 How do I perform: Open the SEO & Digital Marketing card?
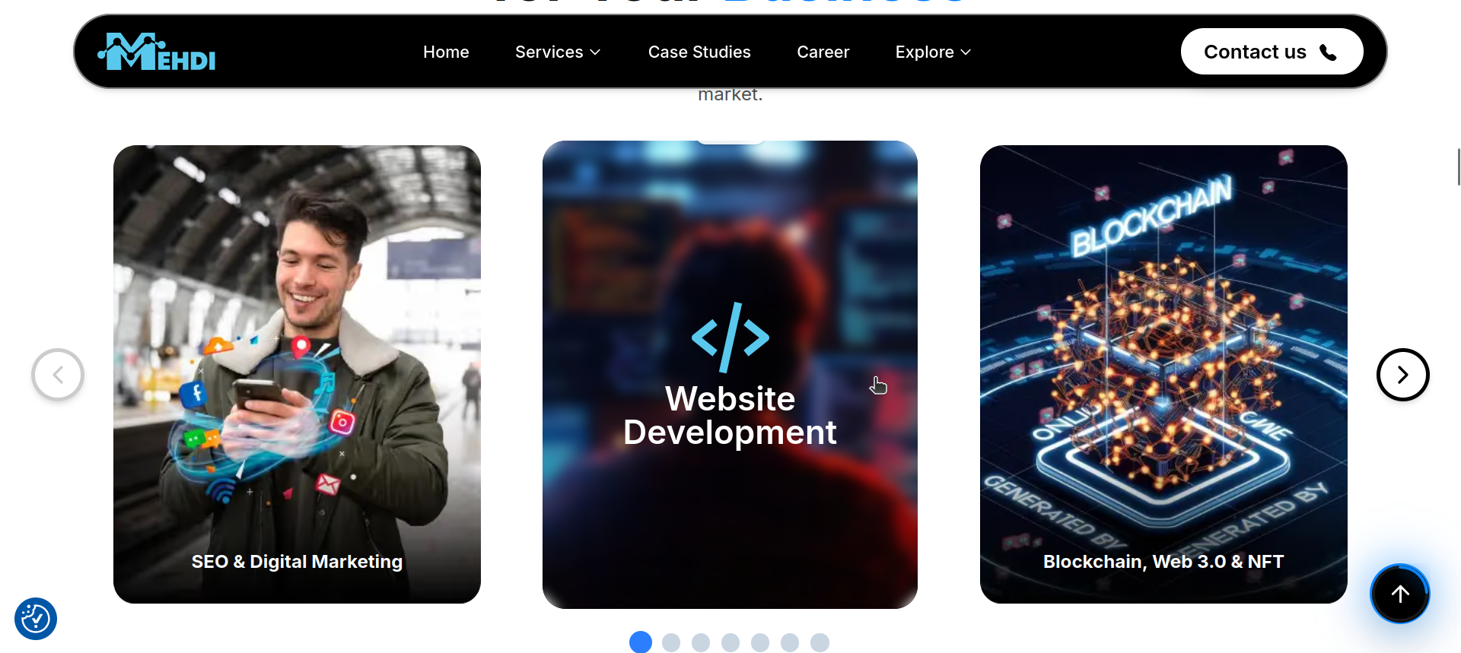[297, 374]
